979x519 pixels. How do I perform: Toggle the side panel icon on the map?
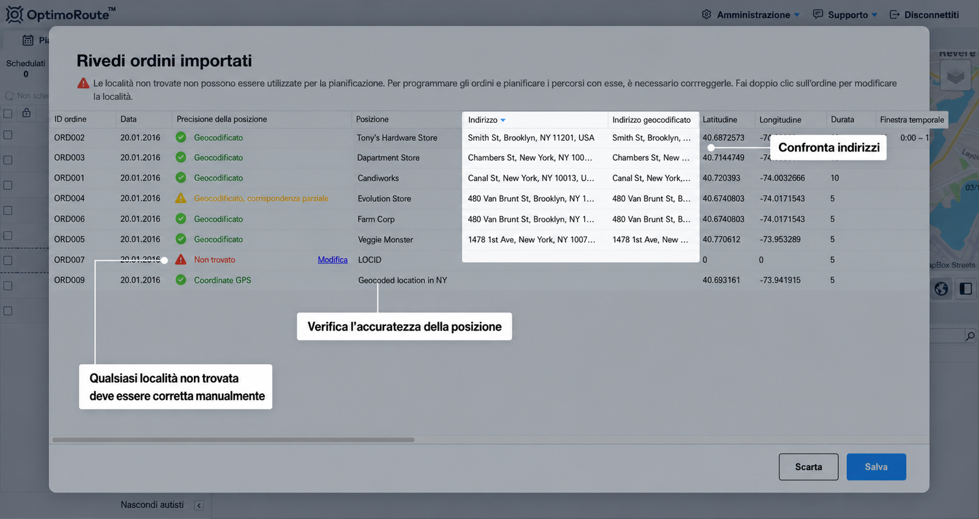tap(966, 289)
